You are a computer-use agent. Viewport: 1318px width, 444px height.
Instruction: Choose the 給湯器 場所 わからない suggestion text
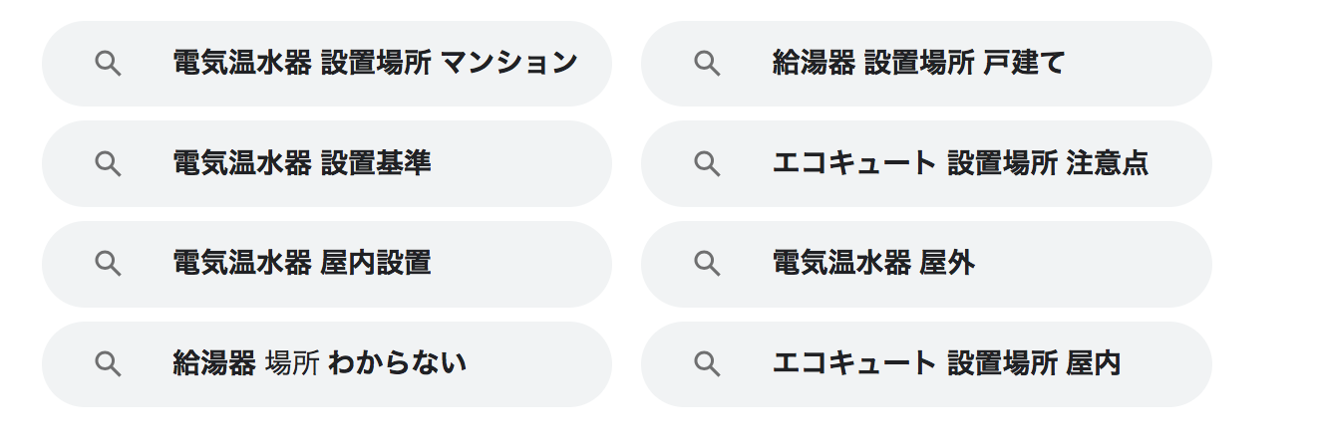point(319,364)
